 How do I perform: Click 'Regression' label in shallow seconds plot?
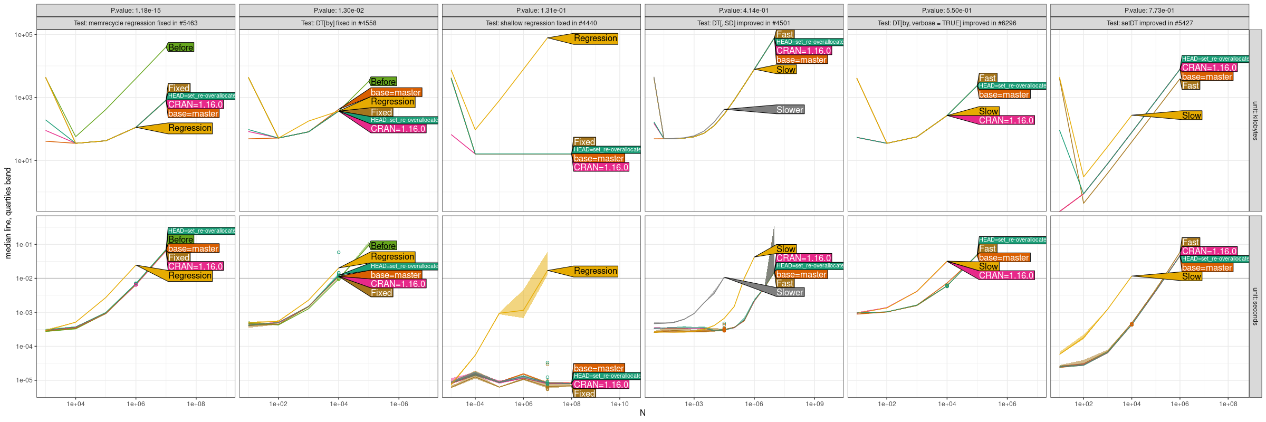click(x=596, y=271)
